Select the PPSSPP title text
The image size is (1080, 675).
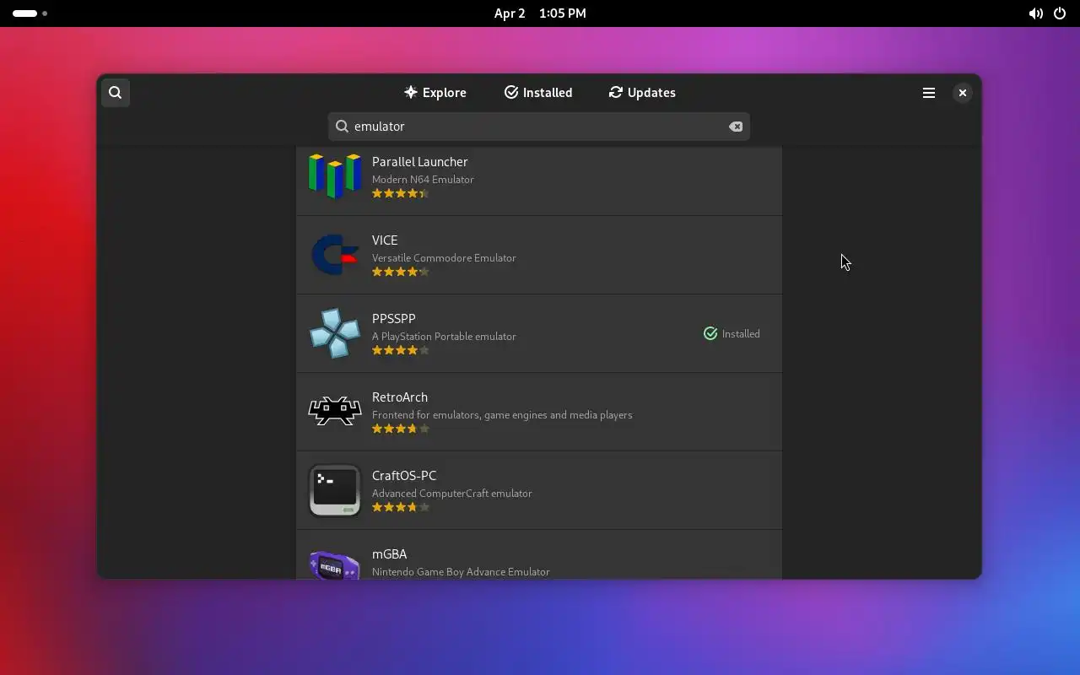click(x=394, y=319)
